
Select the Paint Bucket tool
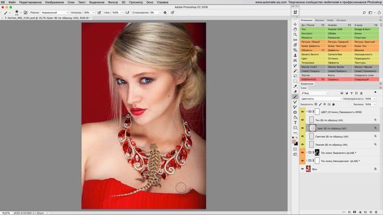point(295,118)
